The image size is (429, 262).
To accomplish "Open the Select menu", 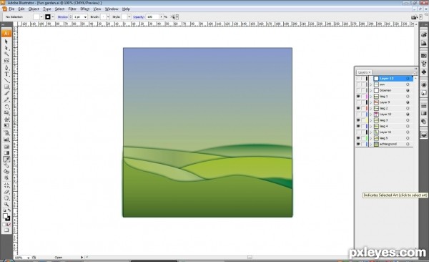I will 59,9.
